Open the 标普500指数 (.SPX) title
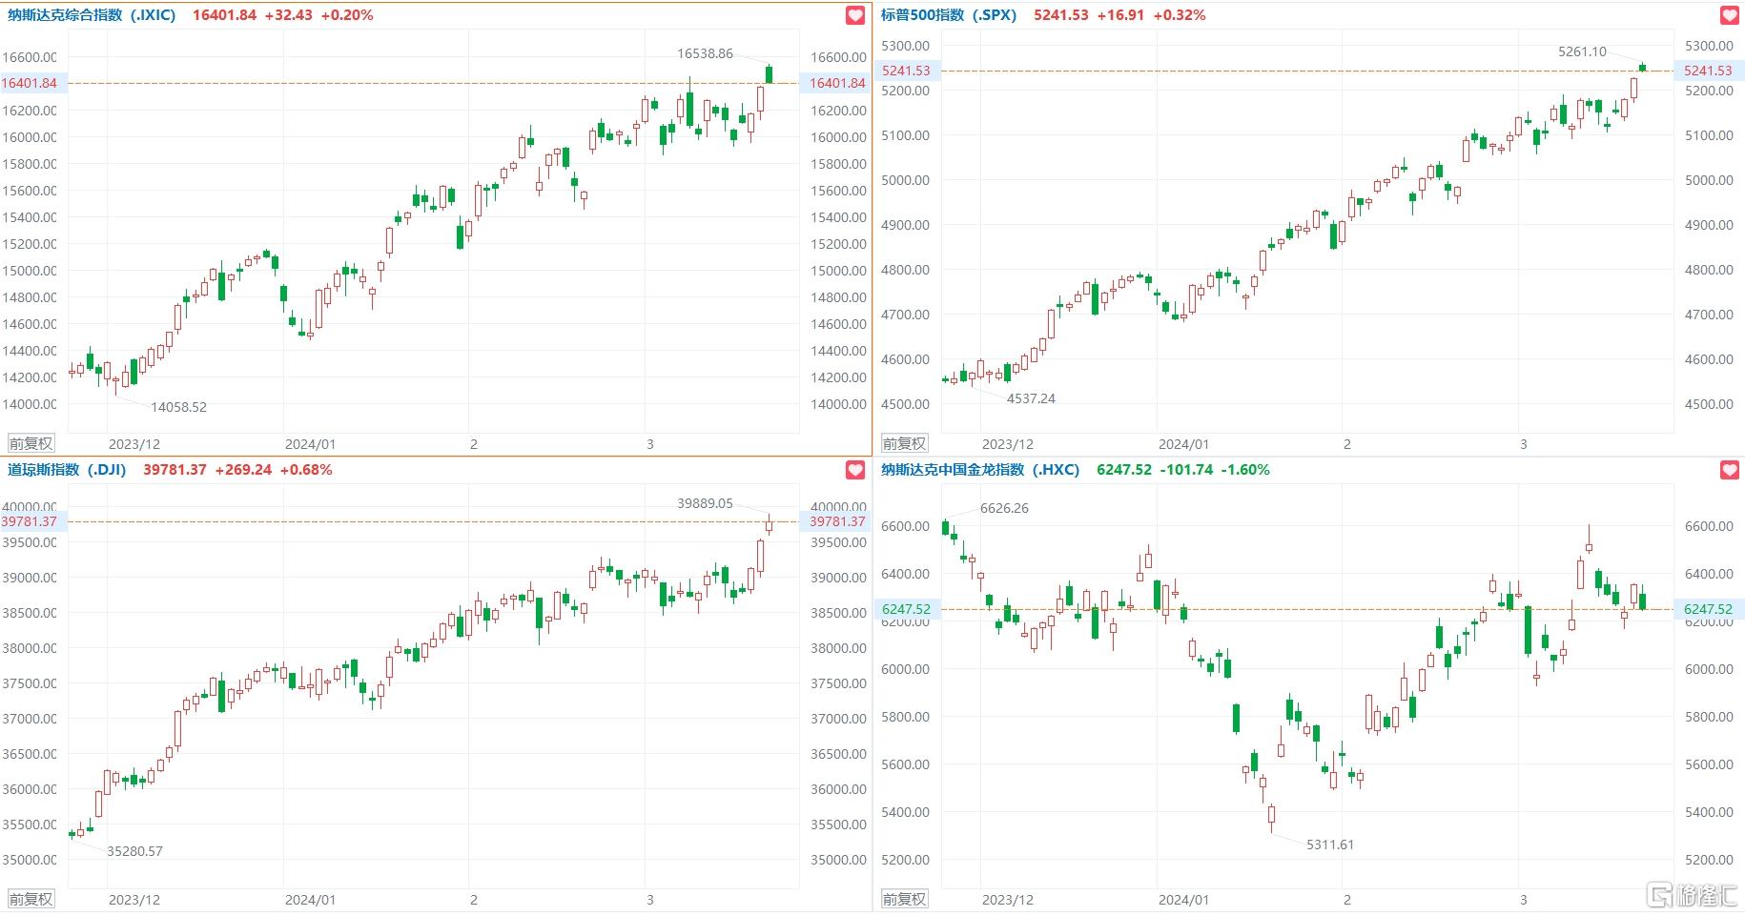The width and height of the screenshot is (1745, 916). (x=949, y=15)
